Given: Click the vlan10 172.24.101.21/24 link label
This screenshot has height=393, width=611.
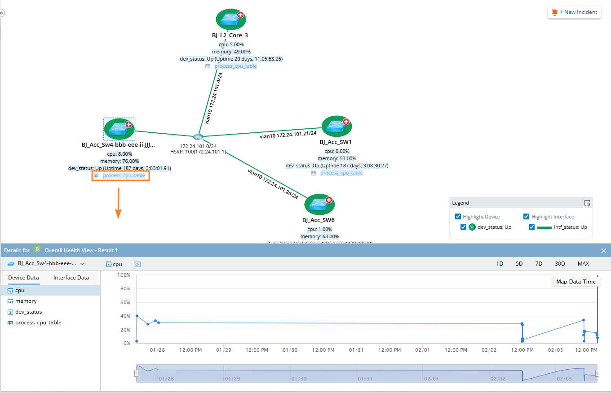Looking at the screenshot, I should pyautogui.click(x=288, y=134).
